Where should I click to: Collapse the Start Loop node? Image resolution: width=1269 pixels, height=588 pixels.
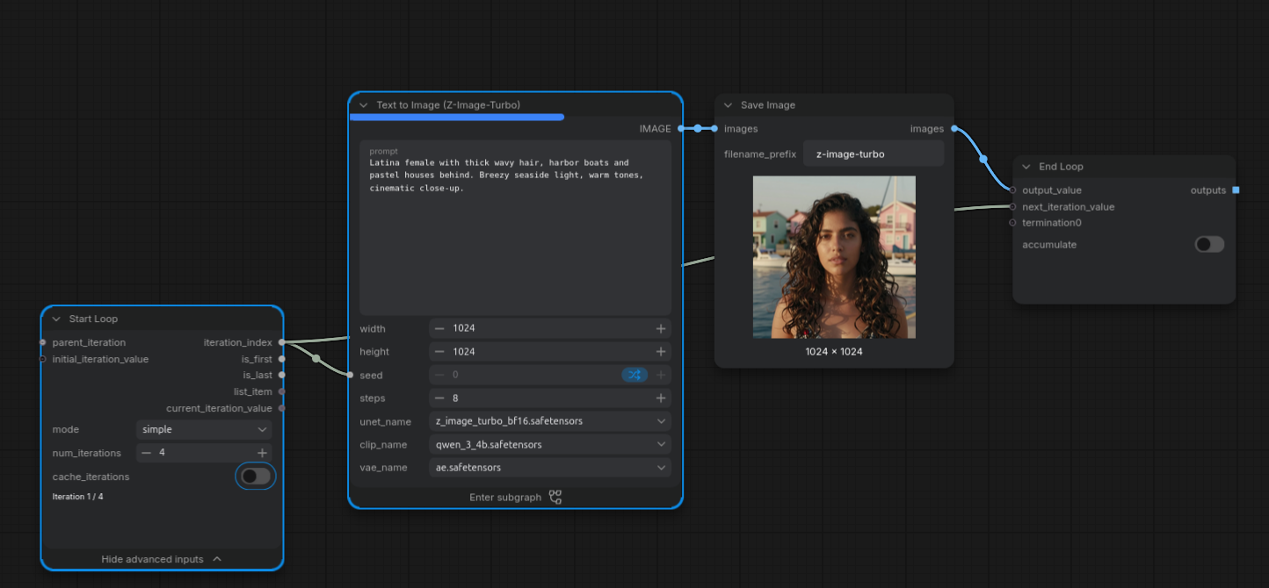pyautogui.click(x=56, y=319)
